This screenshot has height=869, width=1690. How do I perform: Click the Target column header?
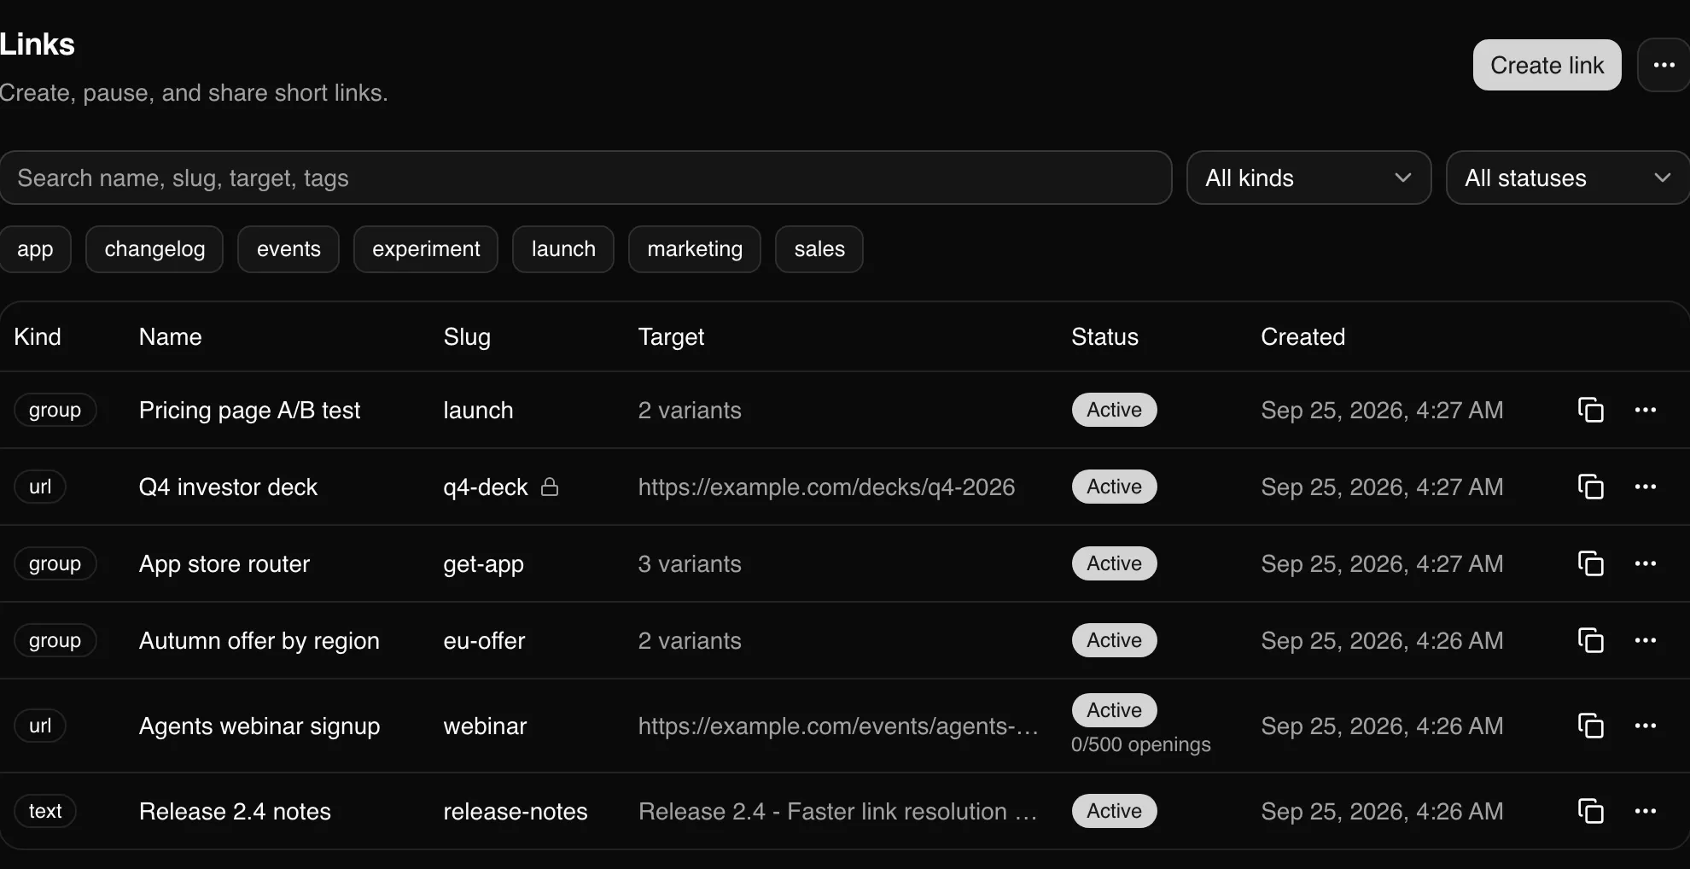coord(671,337)
